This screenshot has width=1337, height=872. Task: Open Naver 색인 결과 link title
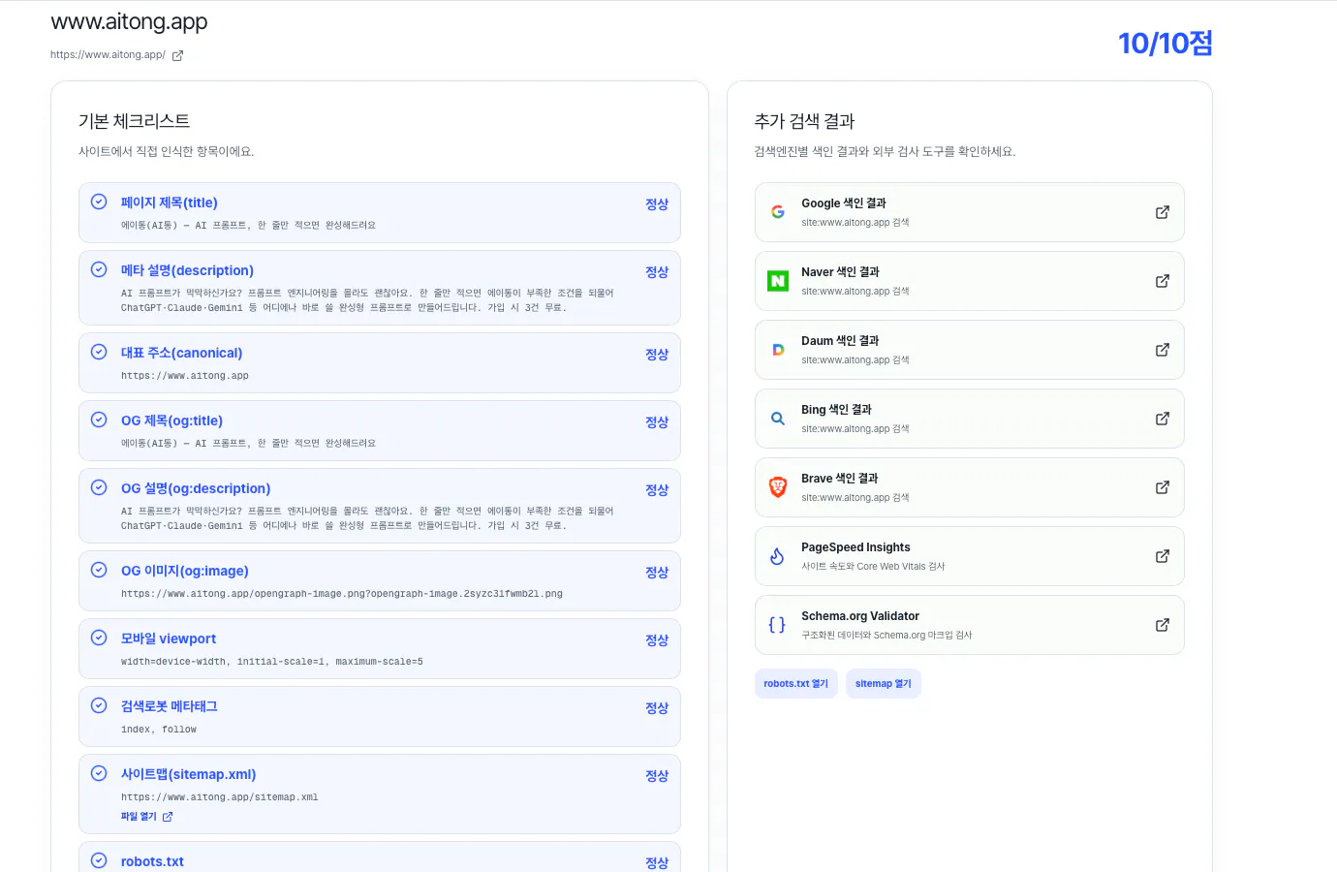coord(841,272)
